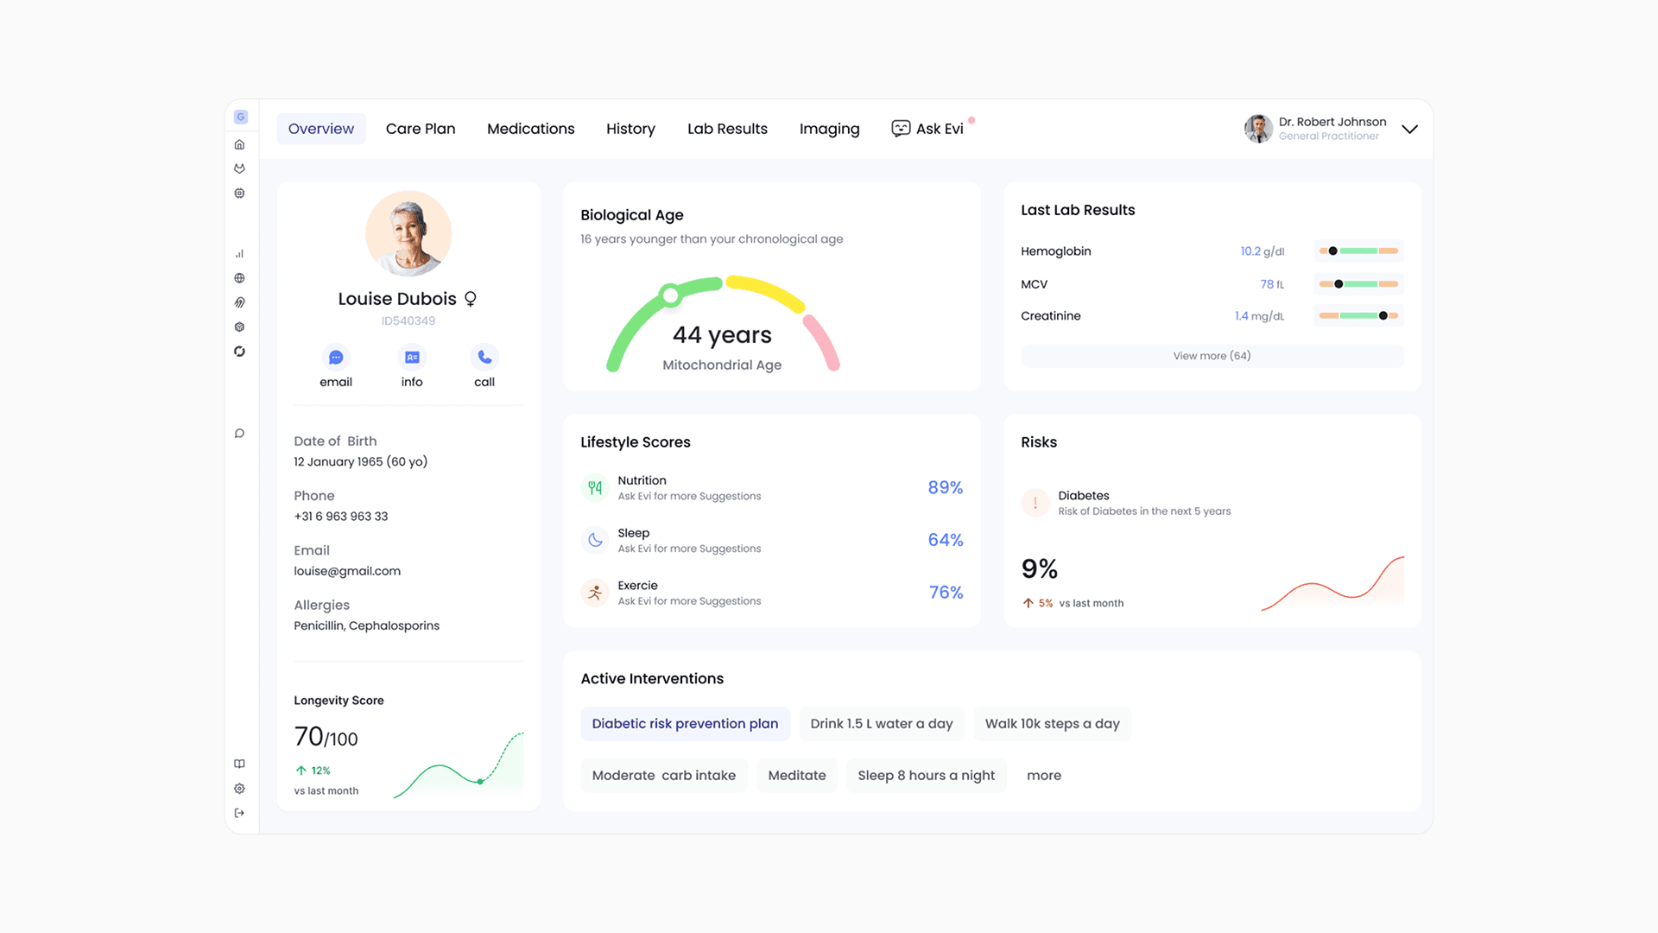
Task: Click the Hemoglobin range indicator bar
Action: pyautogui.click(x=1358, y=251)
